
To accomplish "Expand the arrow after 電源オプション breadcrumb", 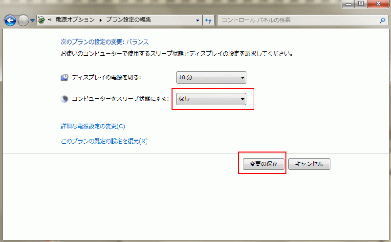I will click(x=101, y=21).
